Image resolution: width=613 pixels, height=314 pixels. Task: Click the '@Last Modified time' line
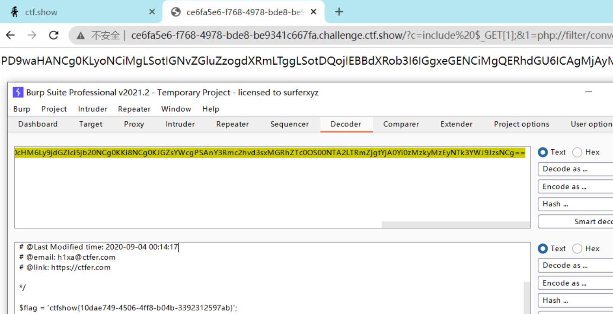click(99, 247)
